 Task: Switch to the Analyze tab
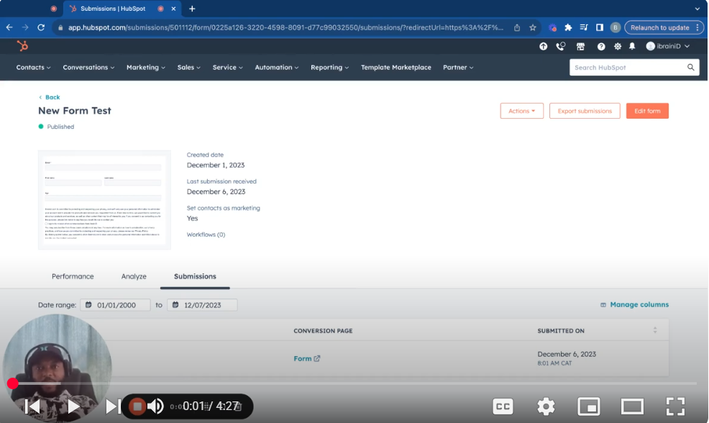[134, 276]
